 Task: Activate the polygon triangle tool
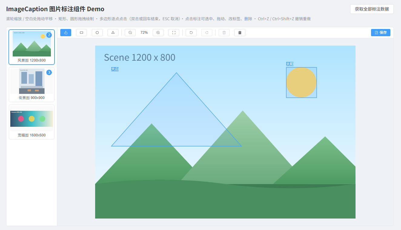[113, 33]
